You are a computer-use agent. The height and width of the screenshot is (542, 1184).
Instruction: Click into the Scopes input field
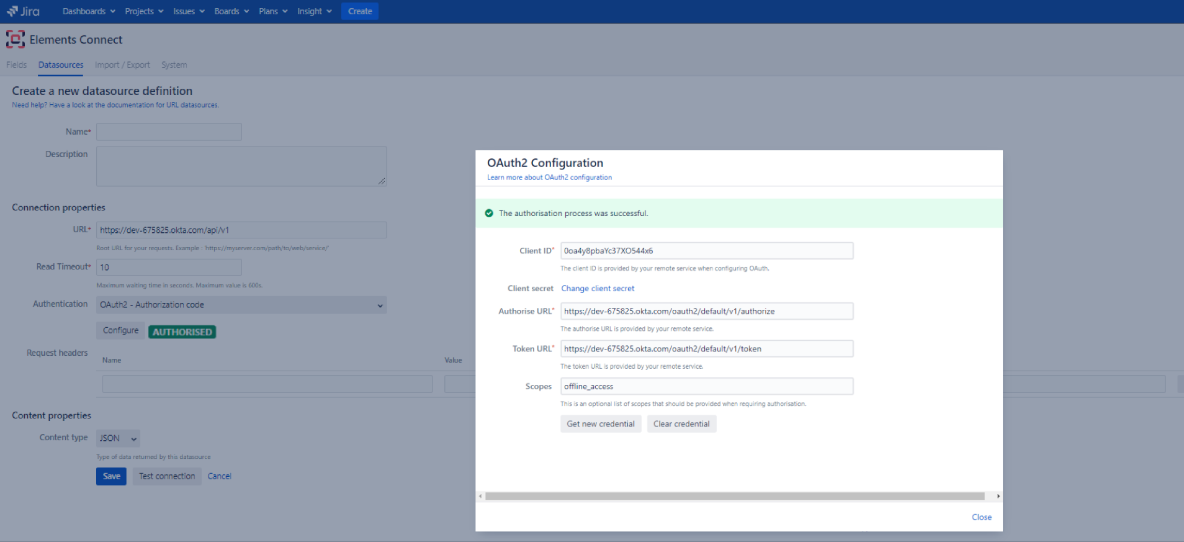[x=706, y=386]
